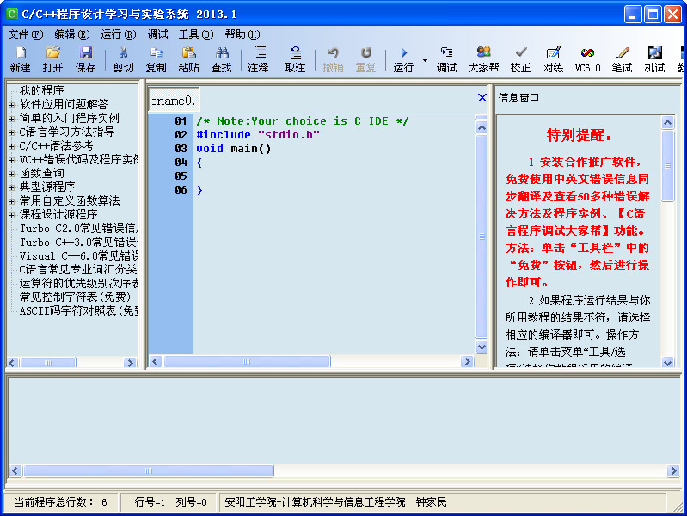
Task: Expand 软件应用问题解答 tree node
Action: pos(11,105)
